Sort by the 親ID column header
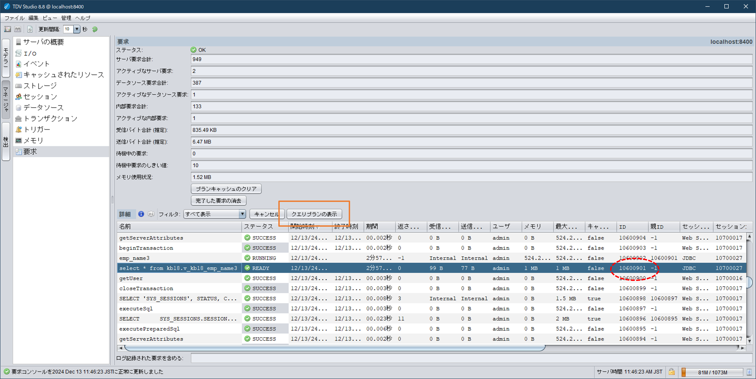This screenshot has width=756, height=379. (664, 226)
